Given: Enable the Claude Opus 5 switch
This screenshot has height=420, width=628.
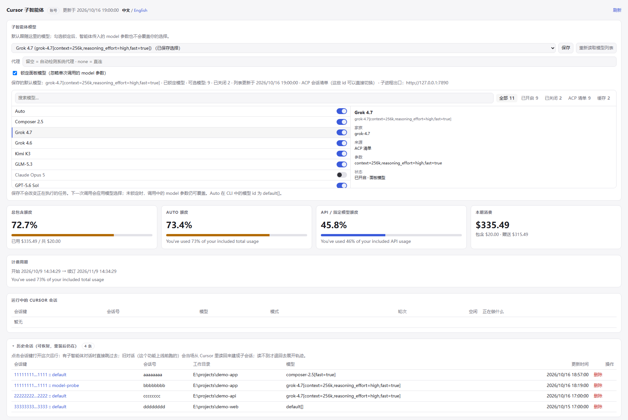Looking at the screenshot, I should 341,175.
